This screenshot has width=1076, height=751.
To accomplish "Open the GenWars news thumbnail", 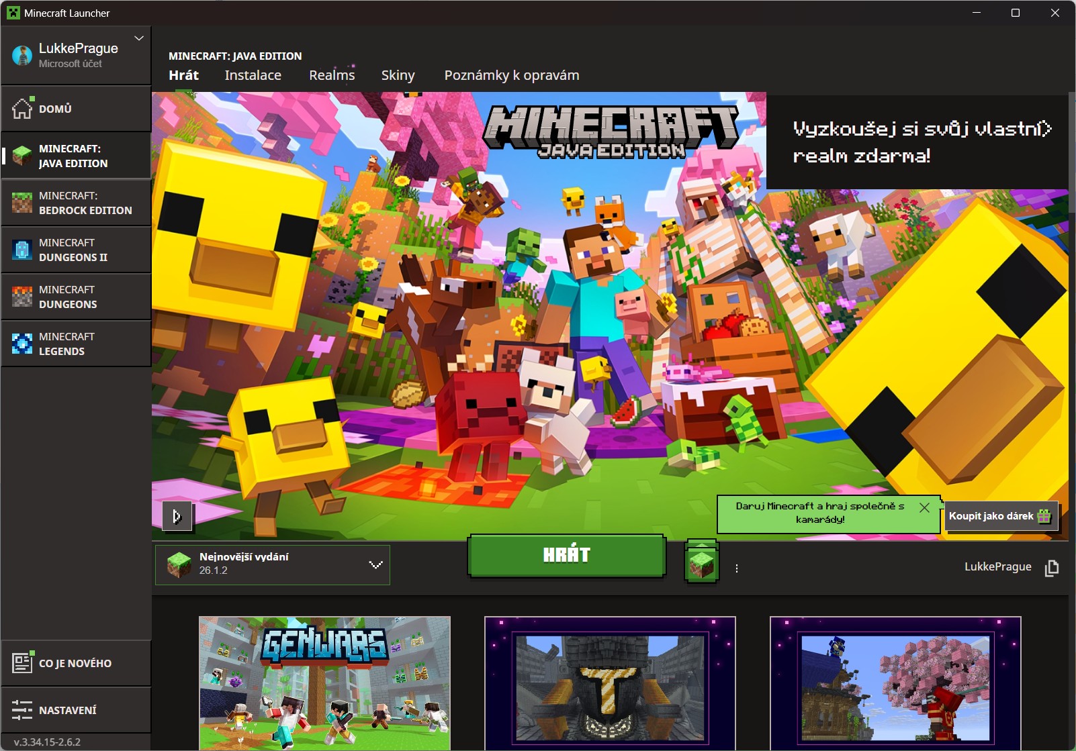I will point(324,683).
